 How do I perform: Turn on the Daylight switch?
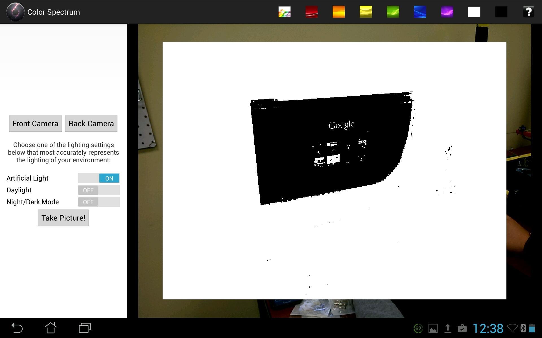coord(99,190)
